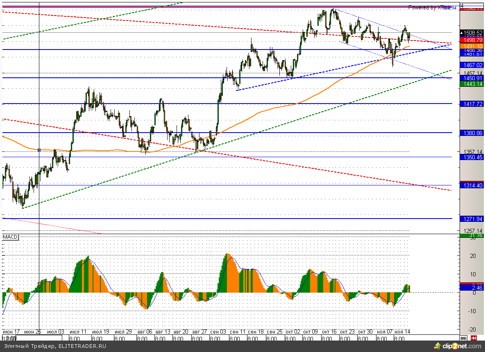Click the current price label 1508.52
The image size is (485, 352).
click(471, 32)
